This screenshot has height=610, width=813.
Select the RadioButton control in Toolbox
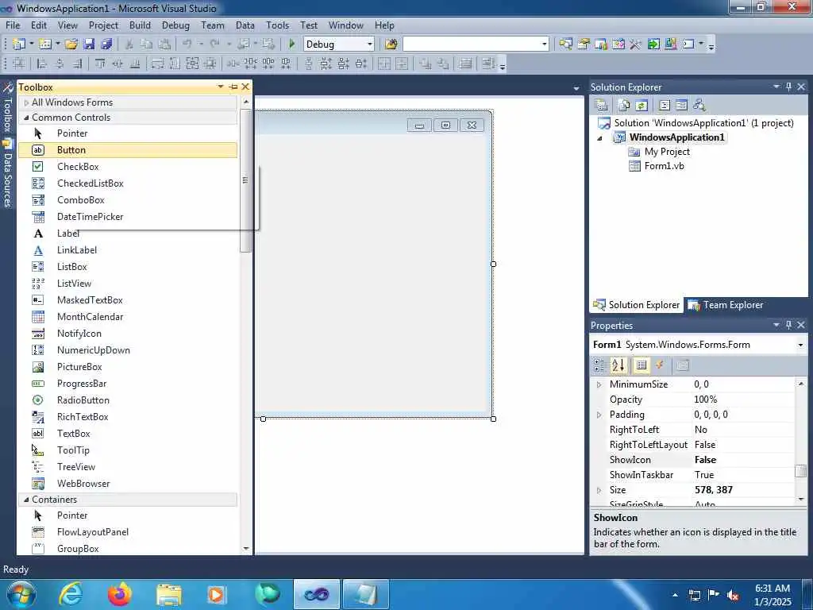(x=128, y=400)
